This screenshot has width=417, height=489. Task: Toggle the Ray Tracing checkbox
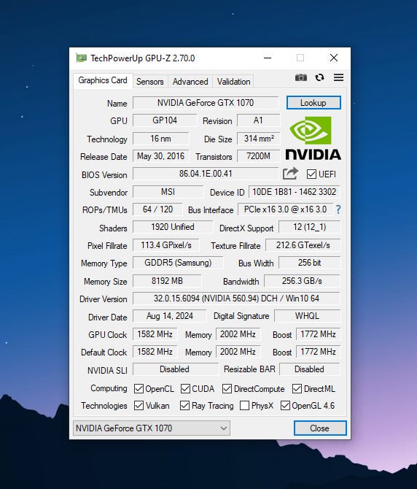pyautogui.click(x=184, y=406)
